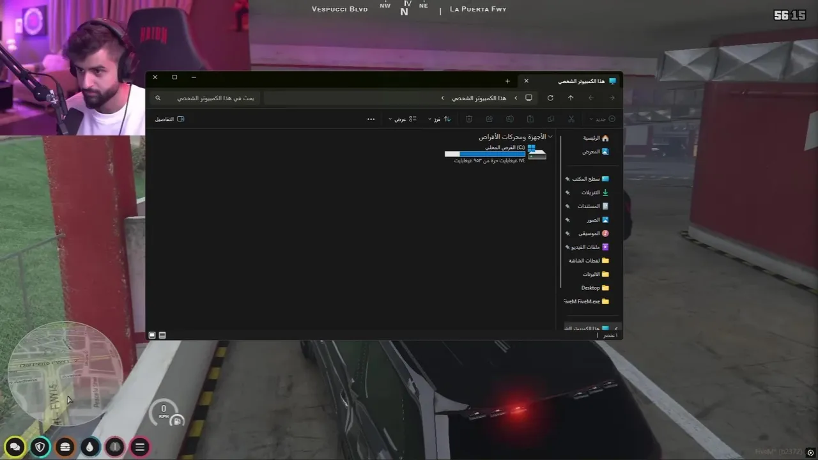Click the Delete trash icon
Image resolution: width=818 pixels, height=460 pixels.
[469, 119]
